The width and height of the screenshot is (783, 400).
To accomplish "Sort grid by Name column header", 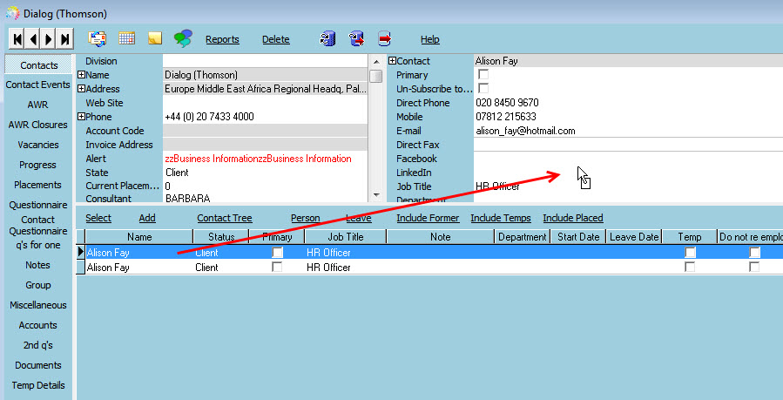I will [x=139, y=237].
